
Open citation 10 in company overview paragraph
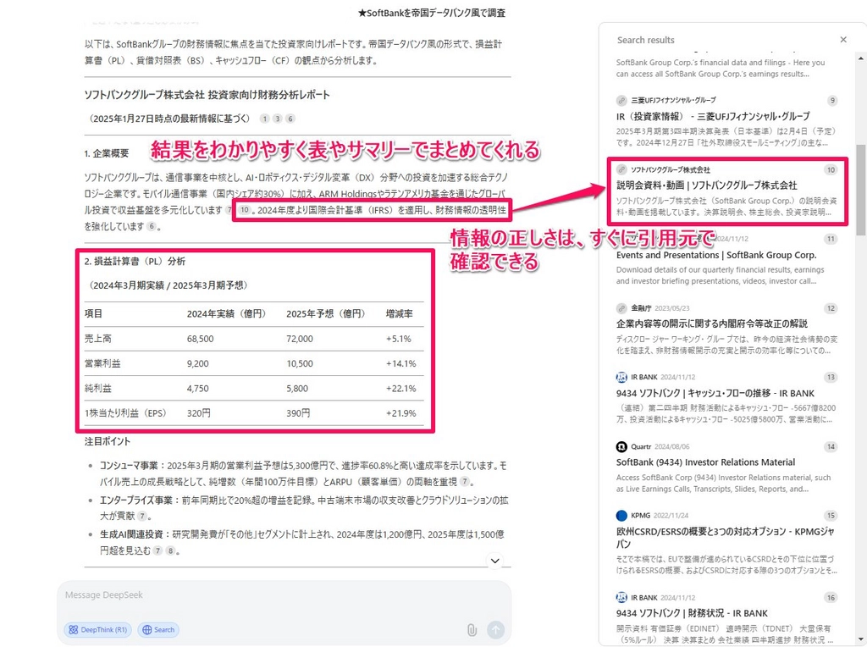coord(244,210)
